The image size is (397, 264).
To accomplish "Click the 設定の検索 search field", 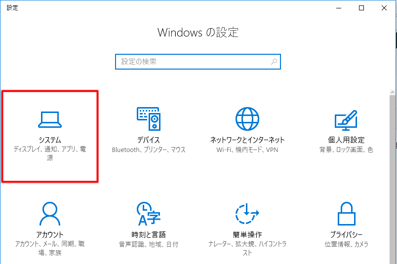I will tap(198, 62).
